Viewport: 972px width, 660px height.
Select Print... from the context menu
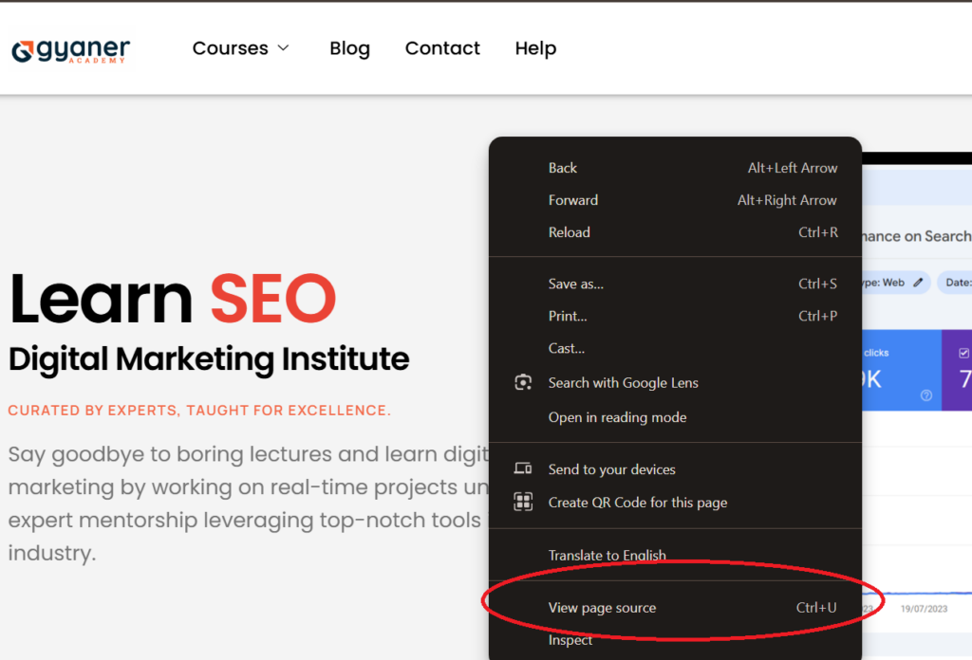pos(568,316)
